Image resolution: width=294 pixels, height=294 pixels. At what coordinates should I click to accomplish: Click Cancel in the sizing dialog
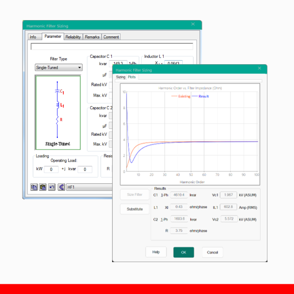point(212,252)
